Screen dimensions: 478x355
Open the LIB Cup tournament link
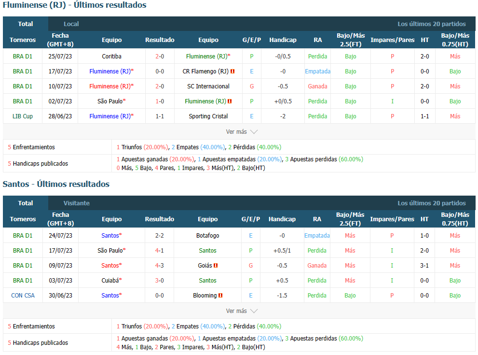tap(23, 116)
